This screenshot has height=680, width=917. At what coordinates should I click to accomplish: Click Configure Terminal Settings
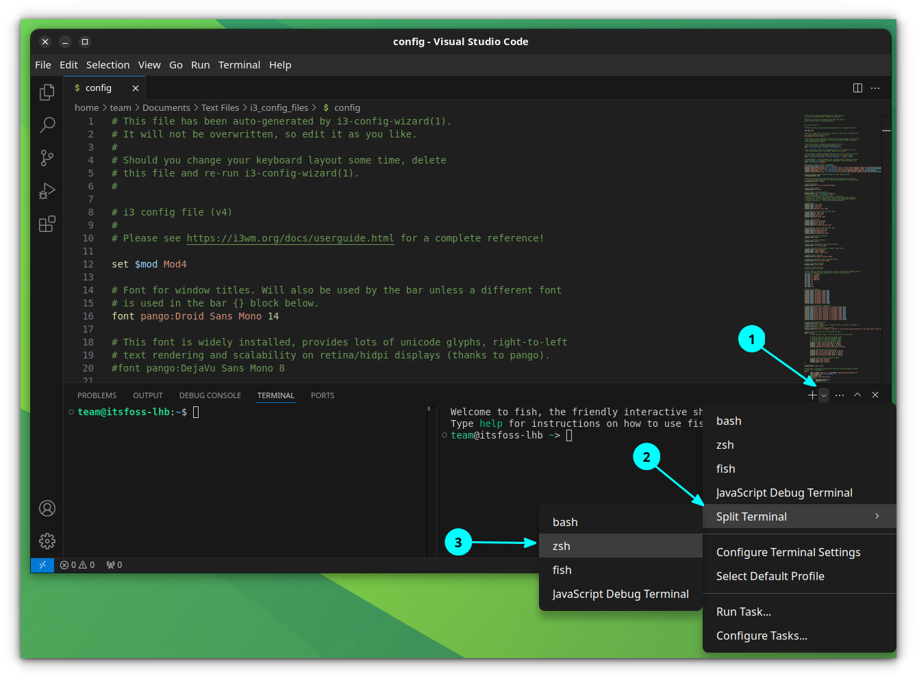tap(788, 552)
